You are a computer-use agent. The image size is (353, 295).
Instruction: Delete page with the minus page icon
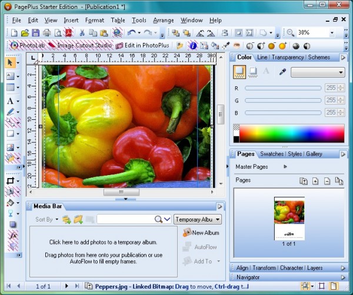click(327, 181)
